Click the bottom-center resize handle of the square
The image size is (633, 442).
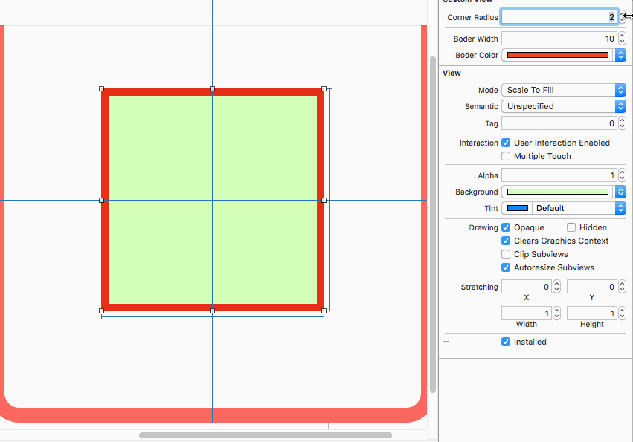click(x=212, y=311)
